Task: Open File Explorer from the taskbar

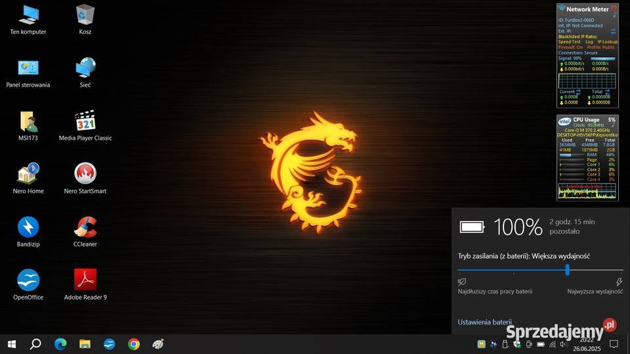Action: click(x=85, y=344)
